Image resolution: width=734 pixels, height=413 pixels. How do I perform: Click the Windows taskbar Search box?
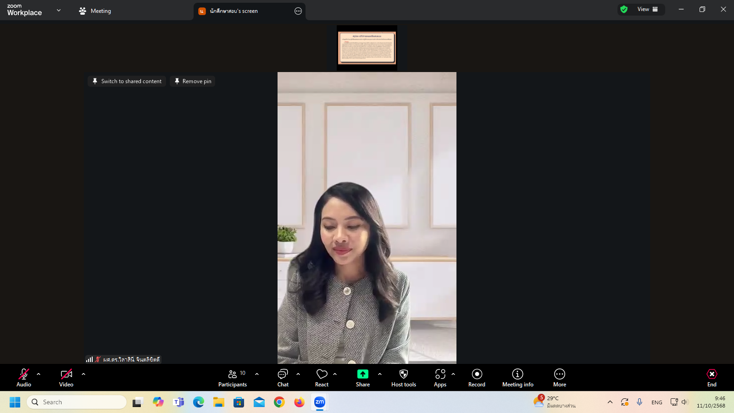77,402
